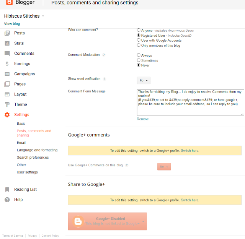Open Language and formatting settings

(x=37, y=150)
